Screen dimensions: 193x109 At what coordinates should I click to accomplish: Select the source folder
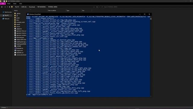click(18, 27)
